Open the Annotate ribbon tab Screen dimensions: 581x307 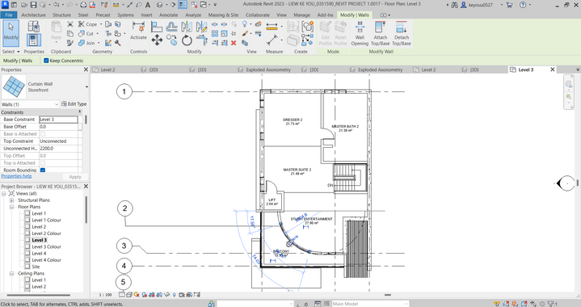point(169,15)
